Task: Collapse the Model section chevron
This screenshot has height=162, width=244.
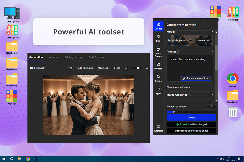Action: (212, 32)
